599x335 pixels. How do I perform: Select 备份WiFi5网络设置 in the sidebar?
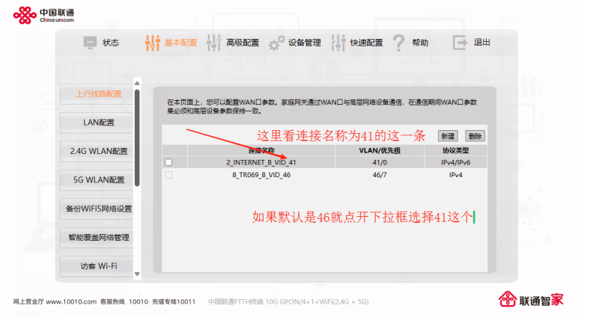(x=97, y=209)
